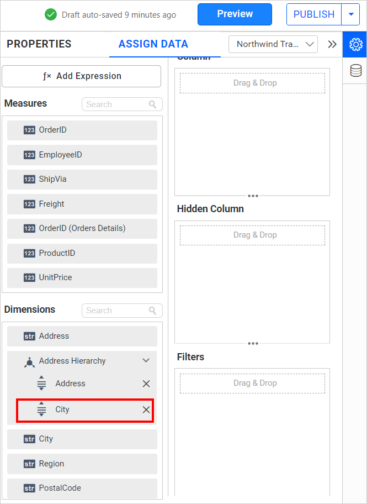Image resolution: width=367 pixels, height=504 pixels.
Task: Click the hierarchy icon on Address Hierarchy
Action: pos(29,360)
